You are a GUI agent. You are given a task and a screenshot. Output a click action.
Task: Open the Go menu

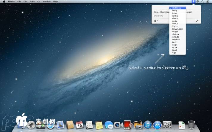tap(39, 1)
